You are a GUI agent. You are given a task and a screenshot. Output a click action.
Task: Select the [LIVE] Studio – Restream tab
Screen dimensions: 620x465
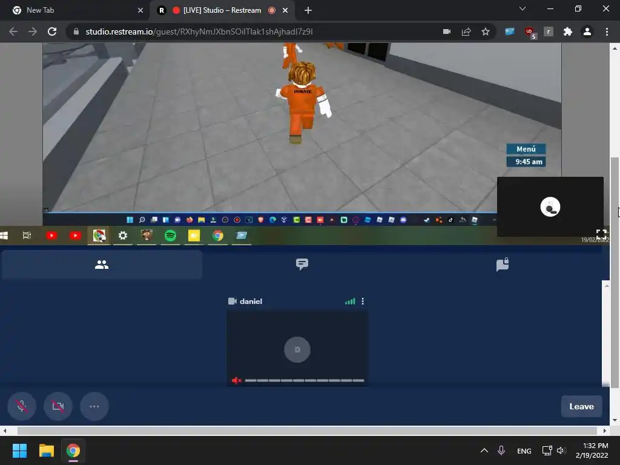pos(222,10)
